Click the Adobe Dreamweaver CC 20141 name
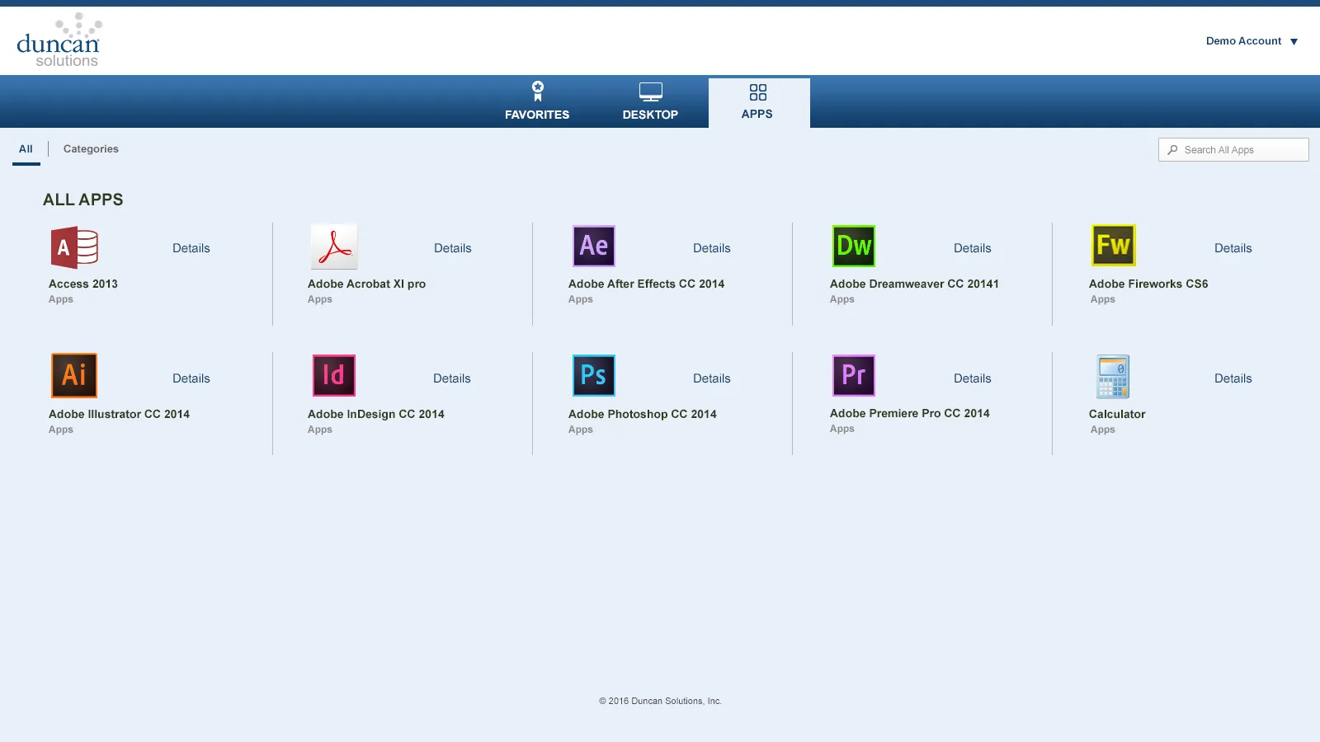The height and width of the screenshot is (742, 1320). [914, 284]
